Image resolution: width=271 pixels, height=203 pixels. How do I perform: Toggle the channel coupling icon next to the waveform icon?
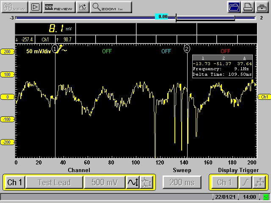pyautogui.click(x=147, y=183)
